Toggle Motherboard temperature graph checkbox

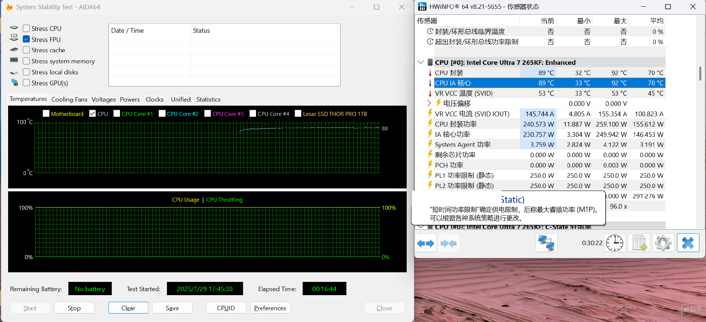[x=46, y=114]
